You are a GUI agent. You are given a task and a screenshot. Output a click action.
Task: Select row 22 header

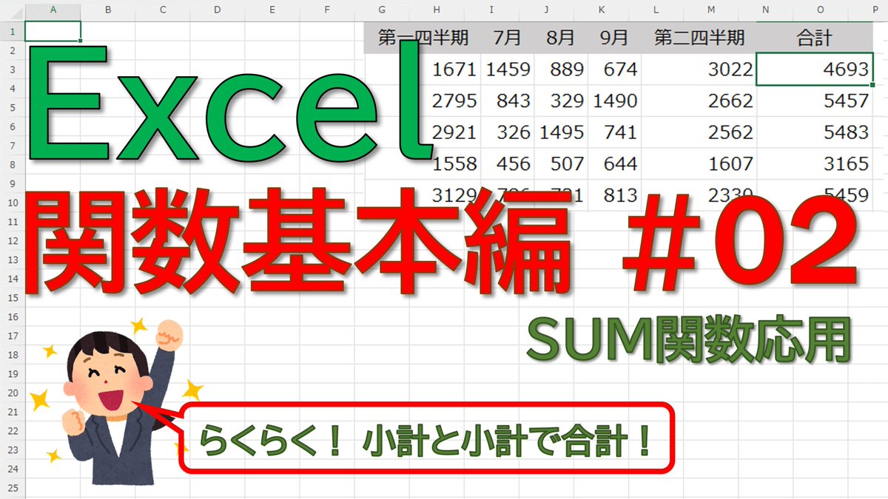point(12,432)
